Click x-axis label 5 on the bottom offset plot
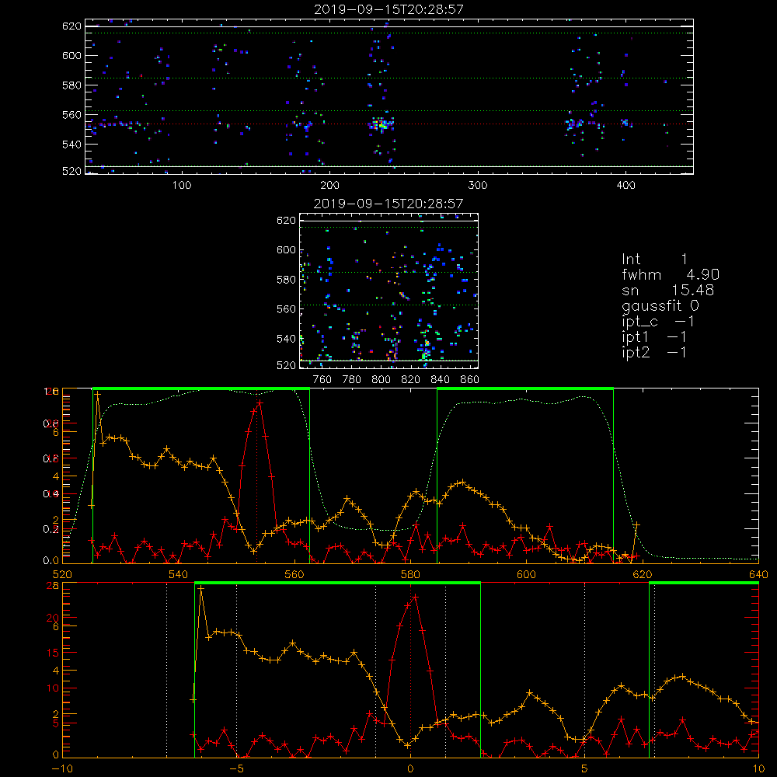 pos(584,769)
